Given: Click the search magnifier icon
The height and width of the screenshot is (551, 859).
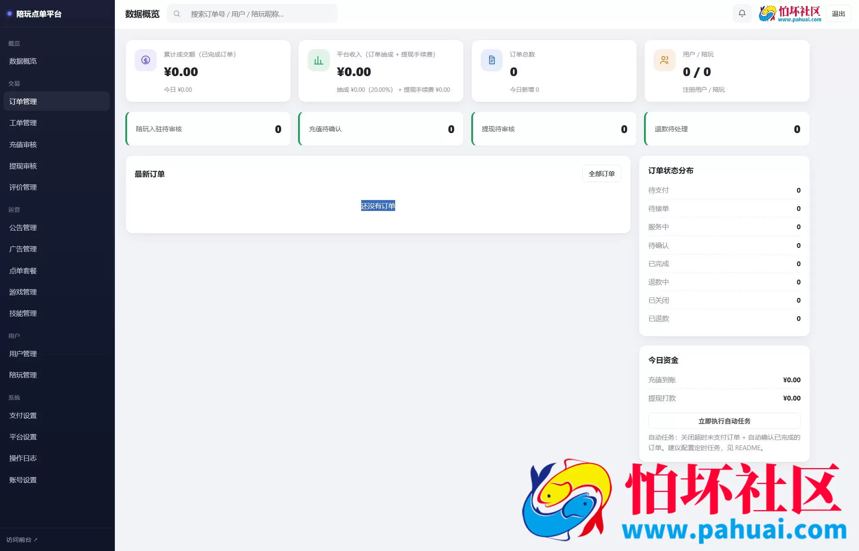Looking at the screenshot, I should tap(177, 14).
